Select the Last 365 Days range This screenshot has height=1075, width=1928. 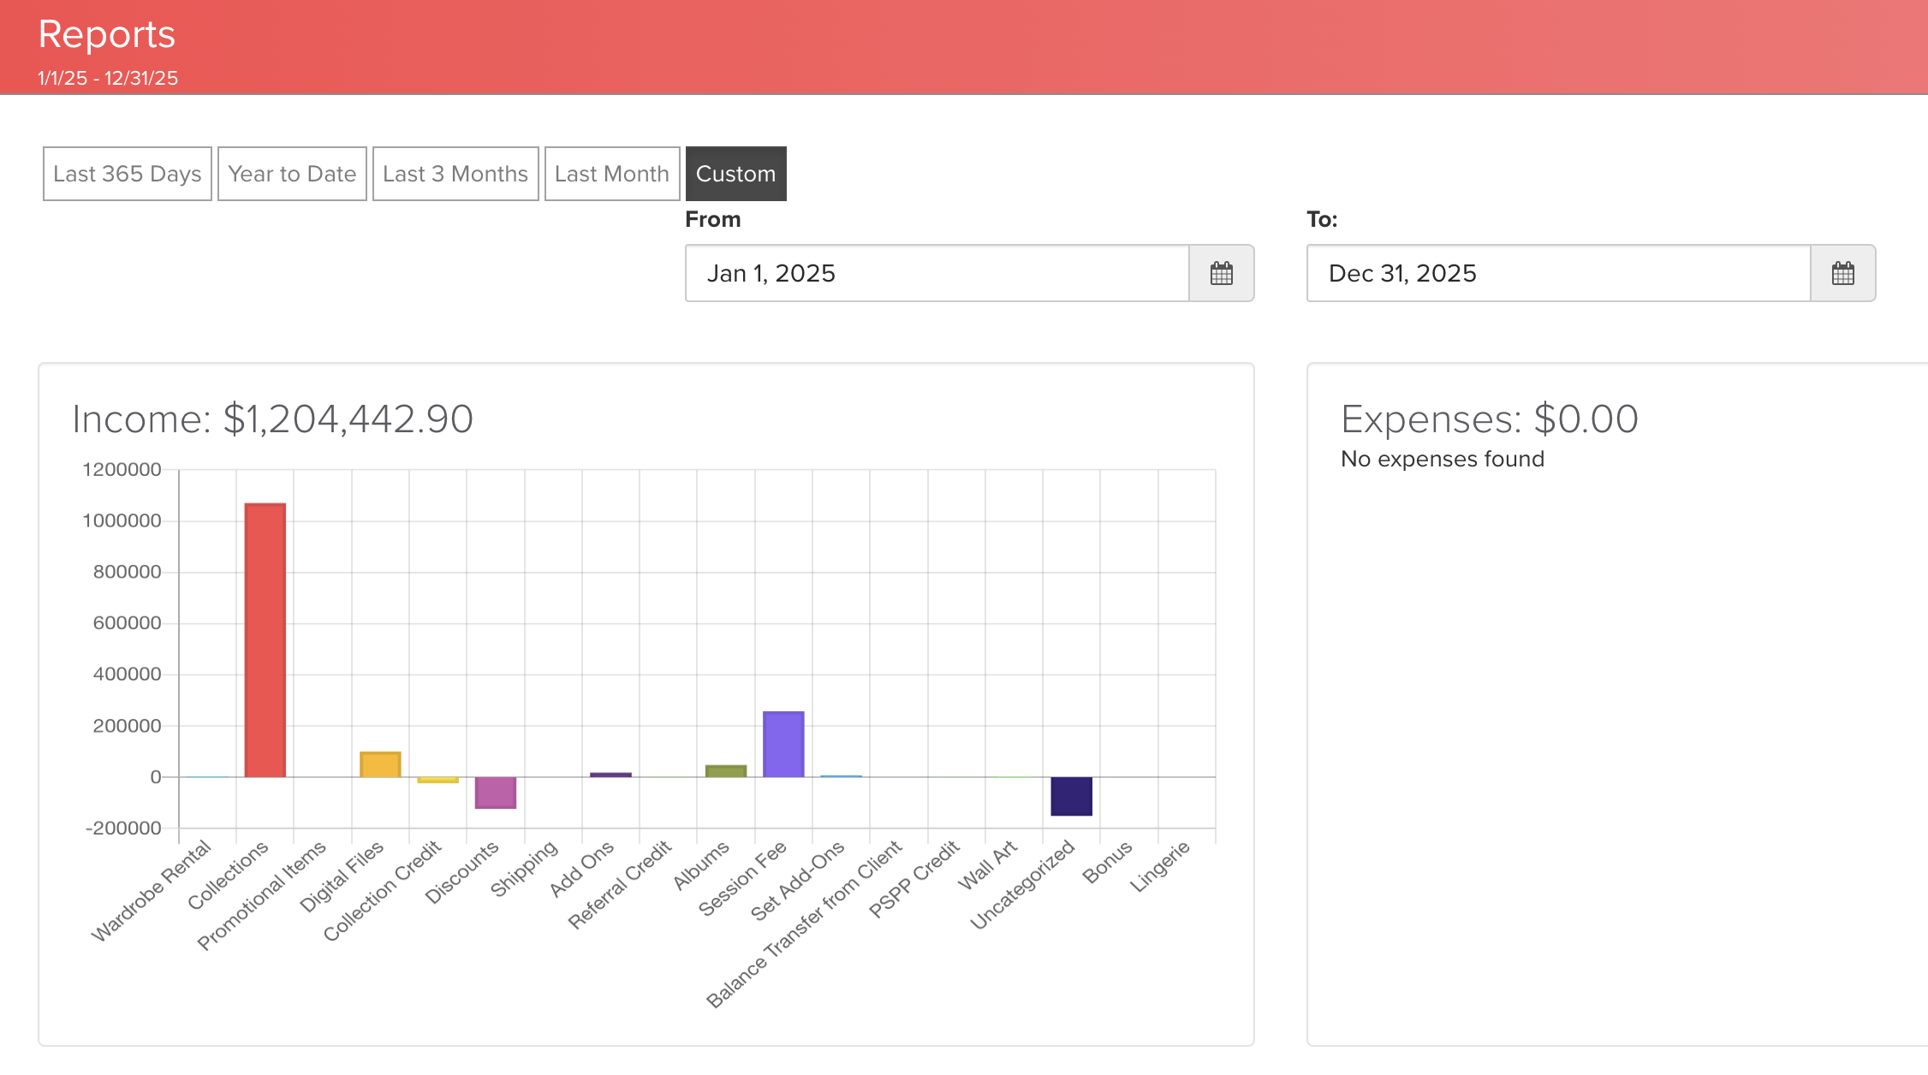(x=128, y=174)
